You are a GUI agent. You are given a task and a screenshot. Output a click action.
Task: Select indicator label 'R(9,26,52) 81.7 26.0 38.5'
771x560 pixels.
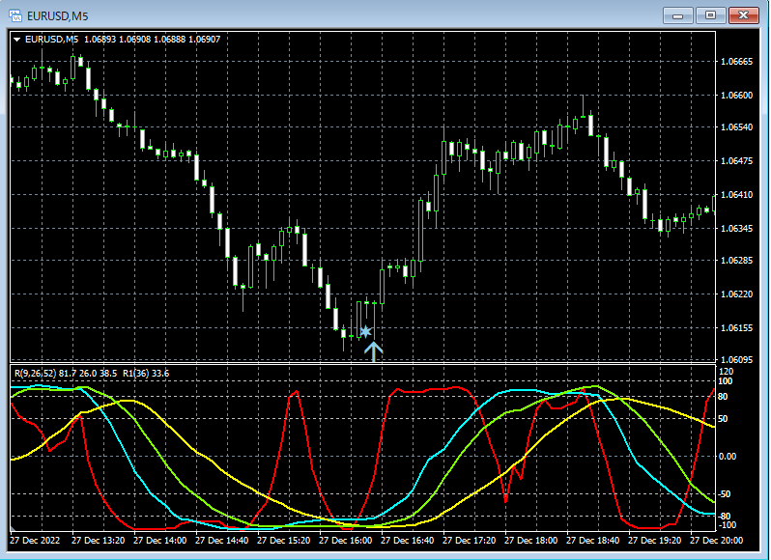[x=66, y=374]
